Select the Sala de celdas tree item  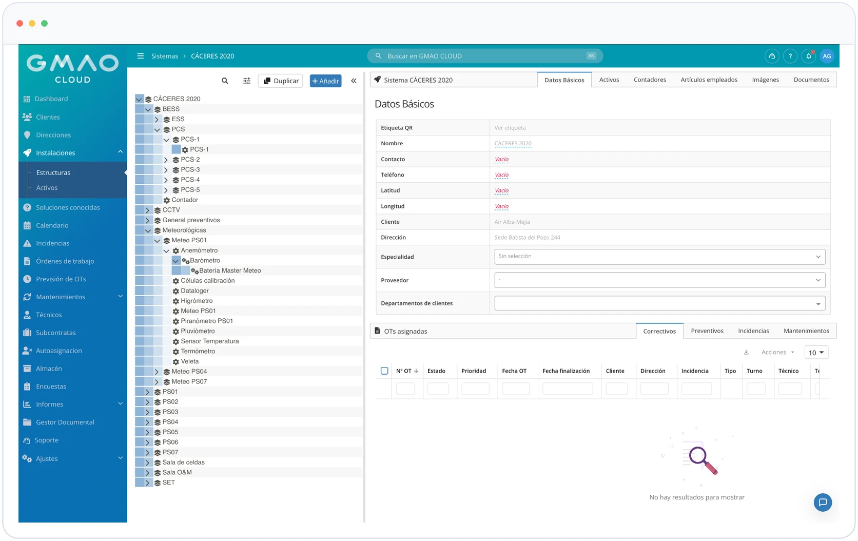pos(183,462)
